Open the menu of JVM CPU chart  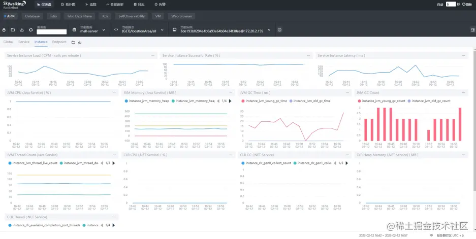(x=114, y=93)
